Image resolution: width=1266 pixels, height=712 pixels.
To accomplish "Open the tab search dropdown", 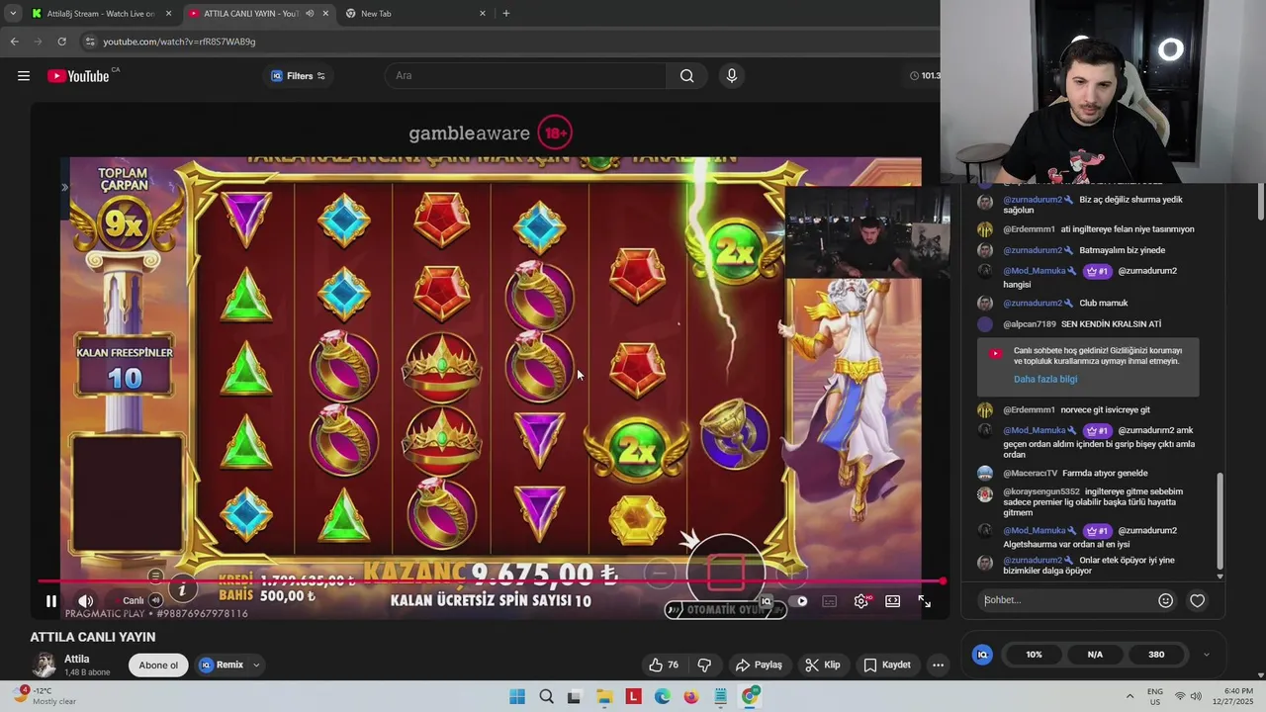I will pyautogui.click(x=13, y=14).
